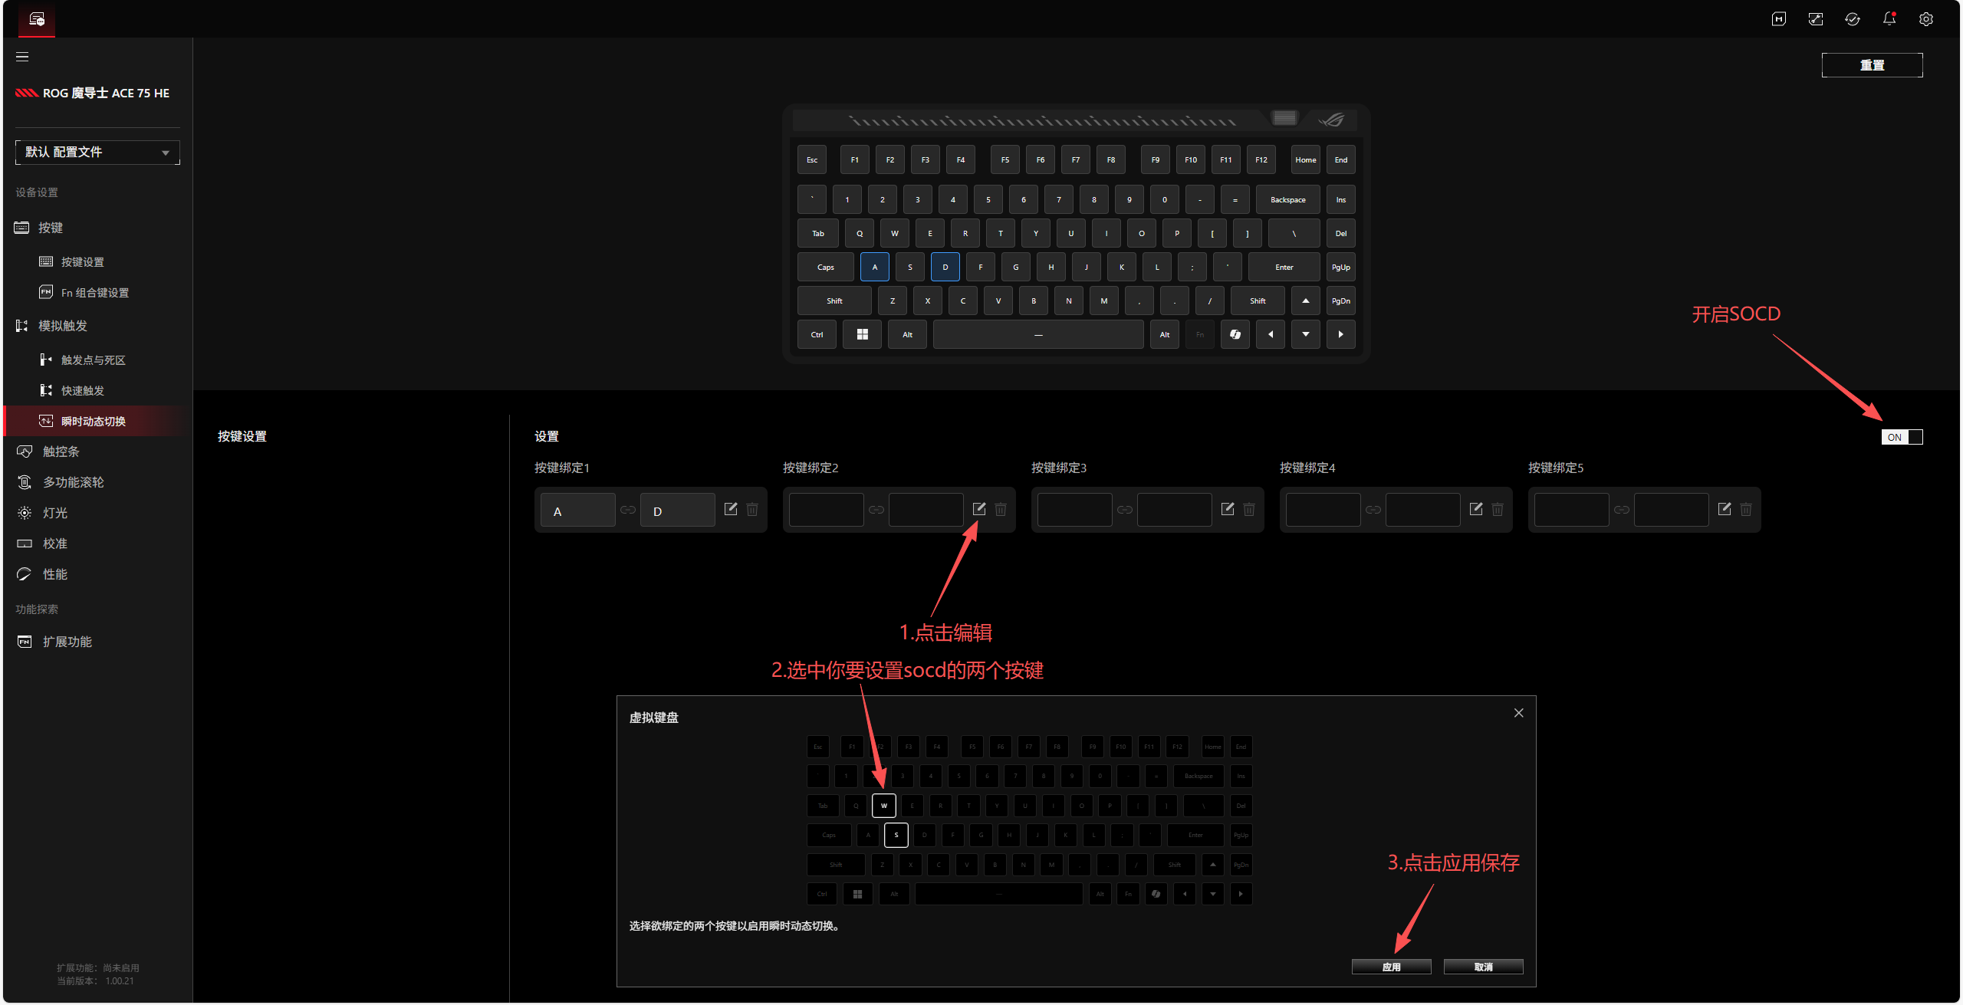The height and width of the screenshot is (1005, 1963).
Task: Click the edit icon for 按键绑定2
Action: (x=979, y=509)
